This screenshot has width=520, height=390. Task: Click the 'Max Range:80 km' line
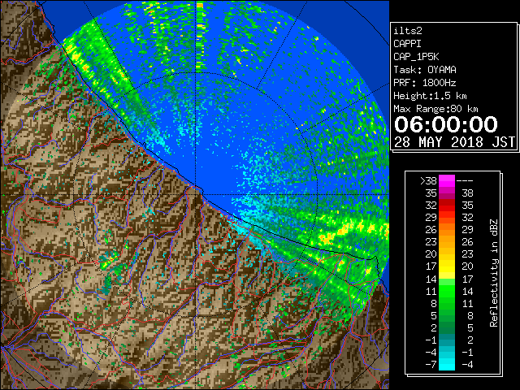435,109
